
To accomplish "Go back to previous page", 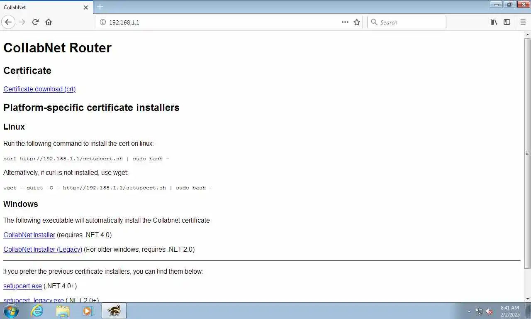I will click(8, 22).
